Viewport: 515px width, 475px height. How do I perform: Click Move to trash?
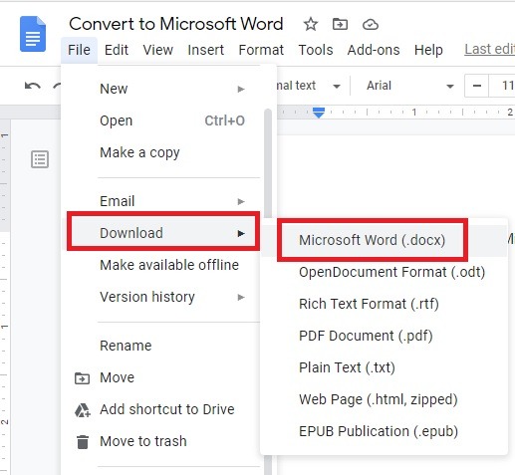click(162, 441)
